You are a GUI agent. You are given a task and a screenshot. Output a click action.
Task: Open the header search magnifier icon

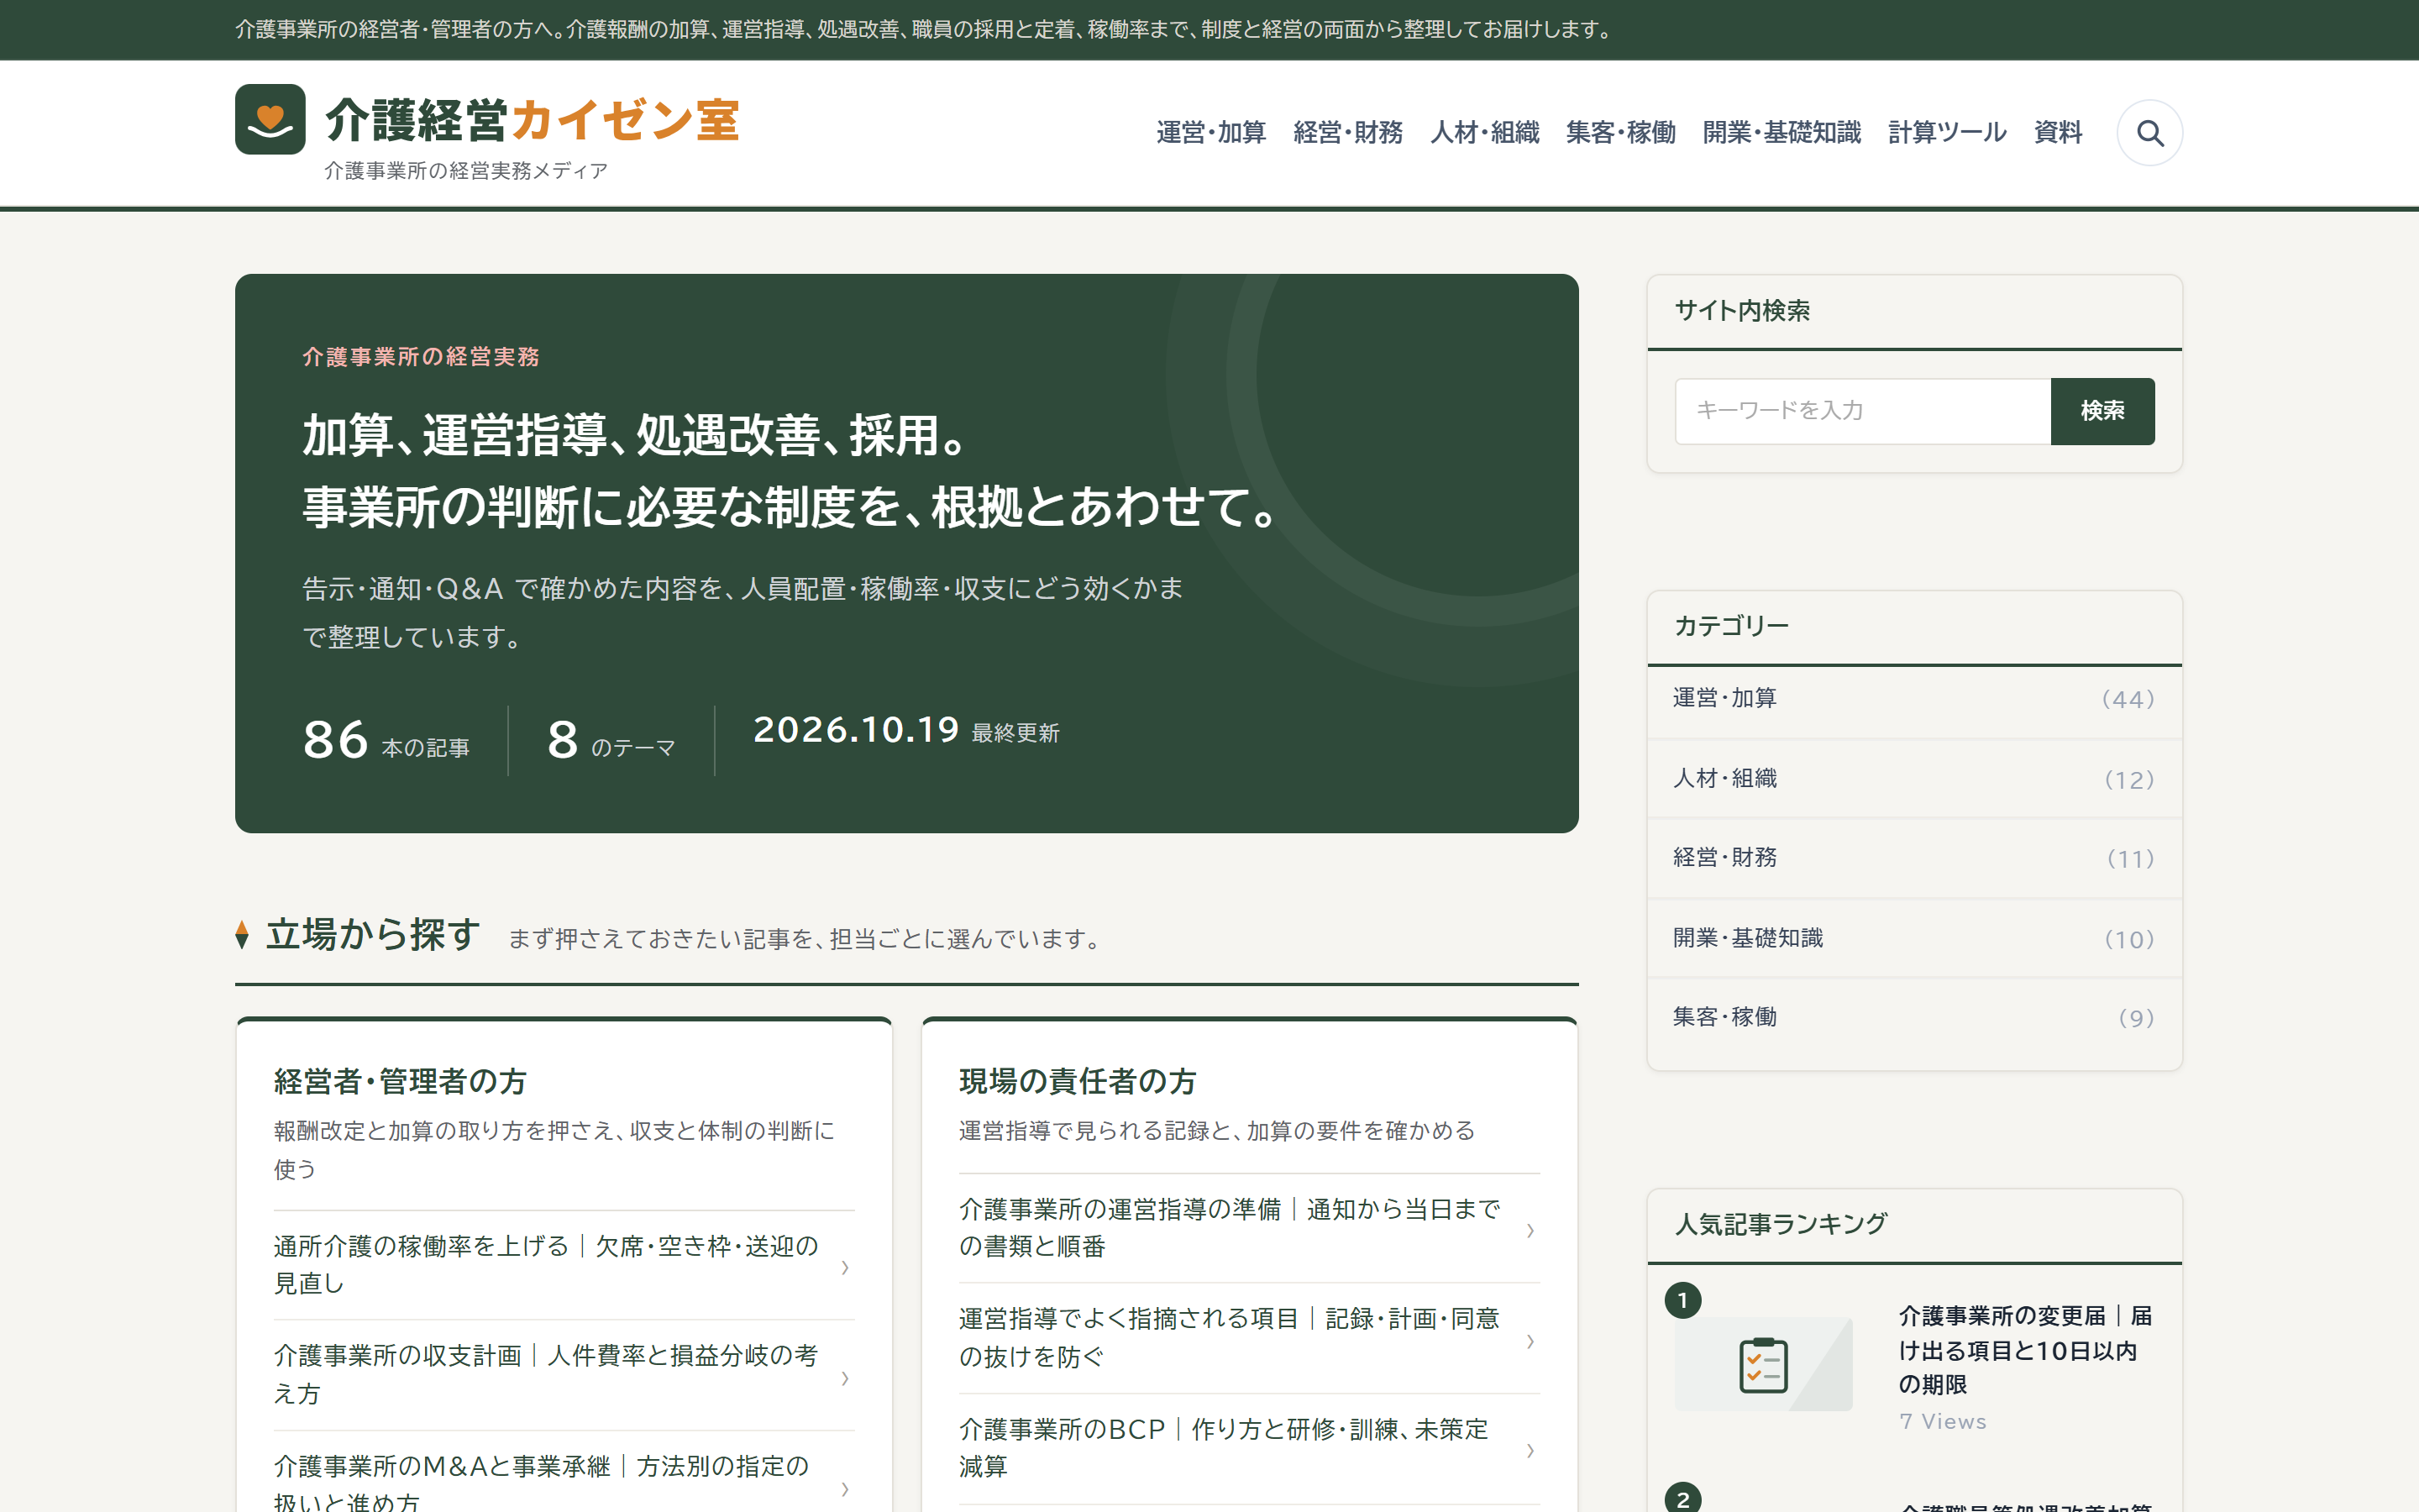coord(2149,132)
